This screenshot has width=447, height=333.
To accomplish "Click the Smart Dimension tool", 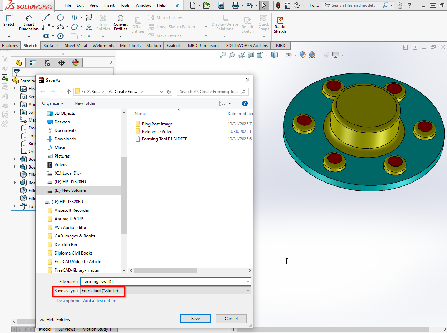I will click(29, 23).
